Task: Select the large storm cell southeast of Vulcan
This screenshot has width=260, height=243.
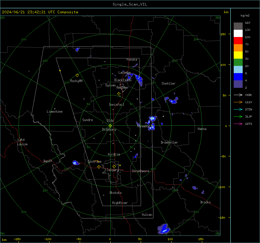Action: click(164, 229)
